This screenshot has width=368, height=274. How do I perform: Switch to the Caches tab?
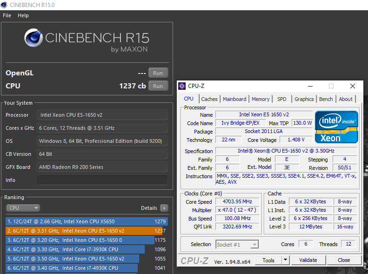point(209,99)
